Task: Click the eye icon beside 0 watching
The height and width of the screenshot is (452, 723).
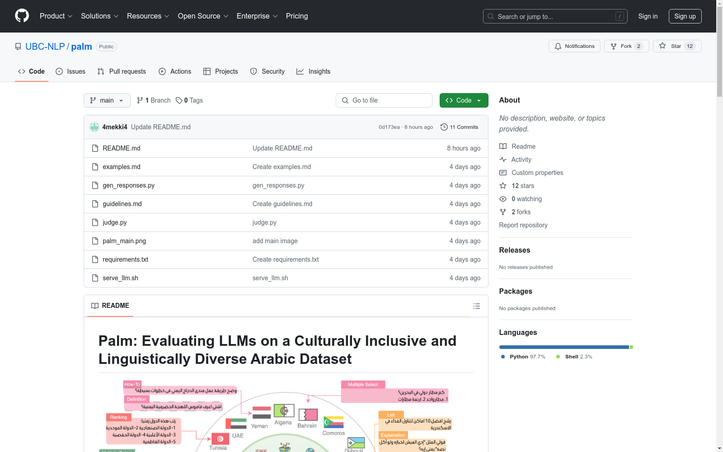Action: tap(503, 199)
